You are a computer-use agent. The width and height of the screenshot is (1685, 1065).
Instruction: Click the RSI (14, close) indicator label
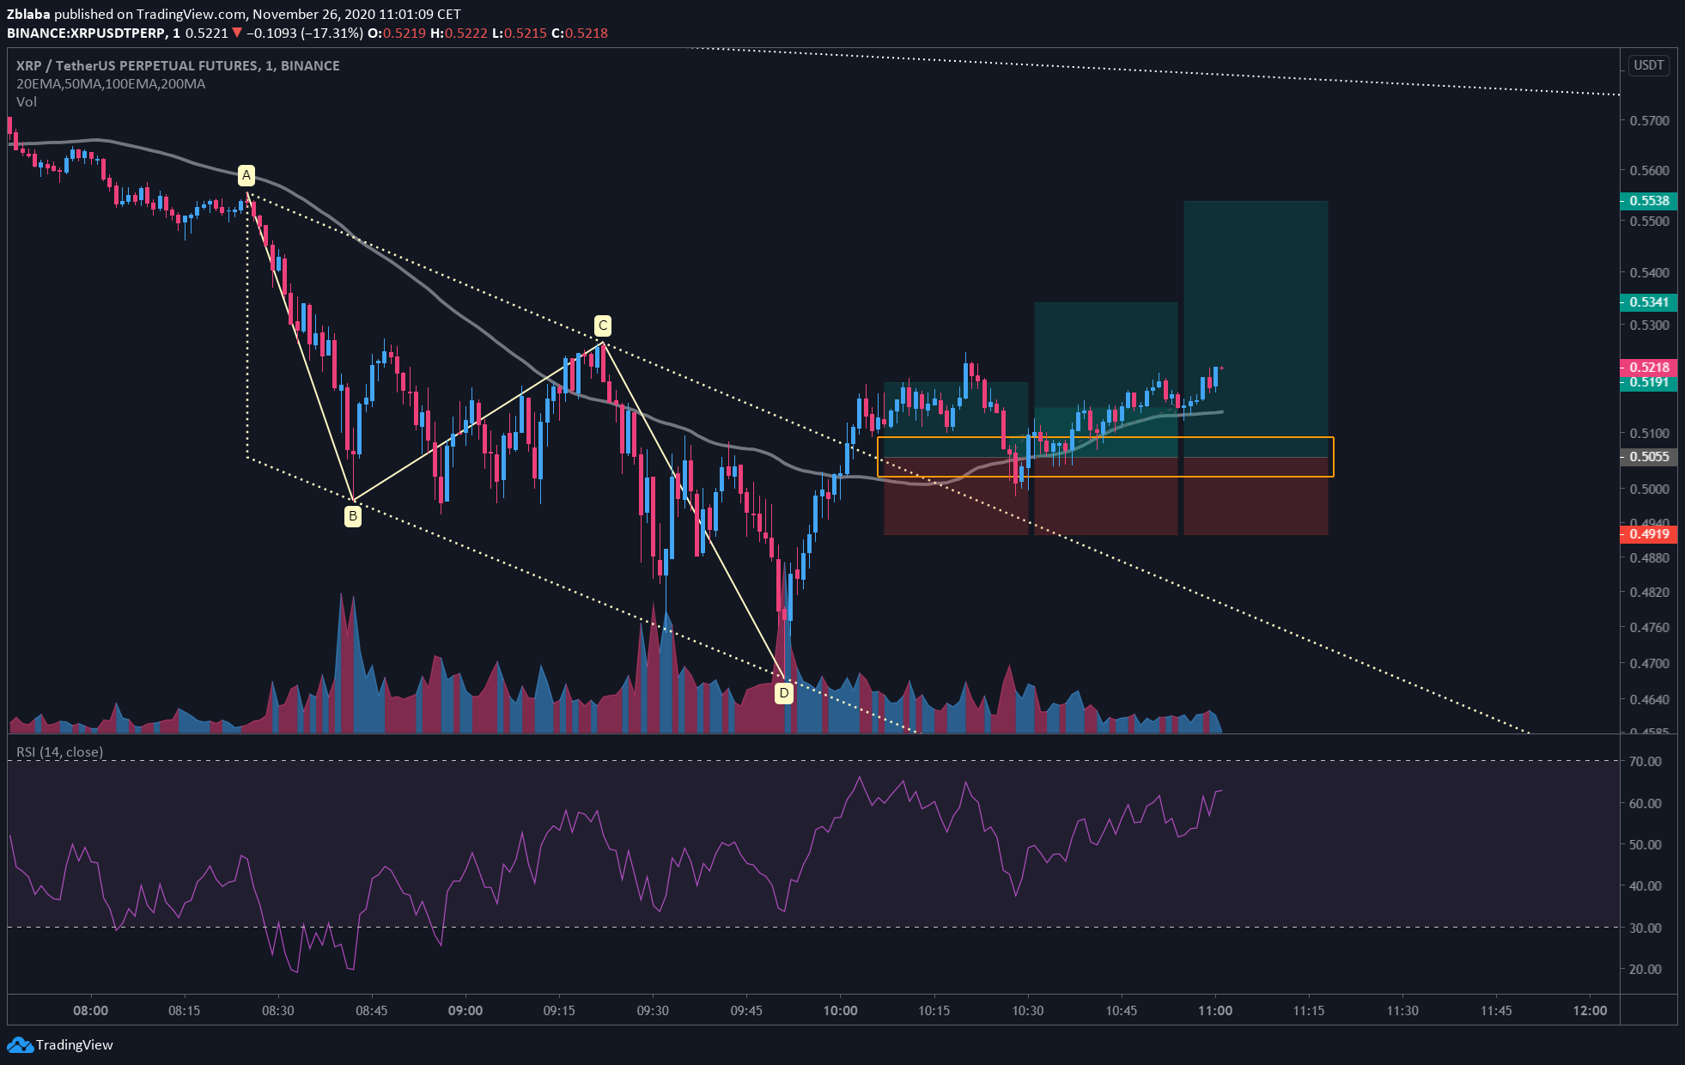(x=60, y=752)
